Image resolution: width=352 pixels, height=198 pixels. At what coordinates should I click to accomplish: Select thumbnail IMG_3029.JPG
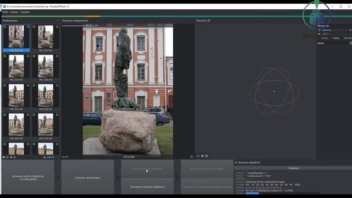point(16,127)
